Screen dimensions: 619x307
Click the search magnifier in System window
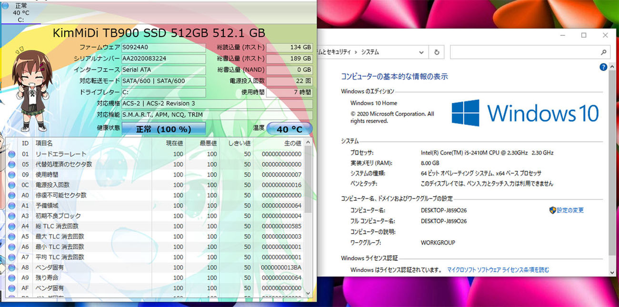click(x=603, y=52)
